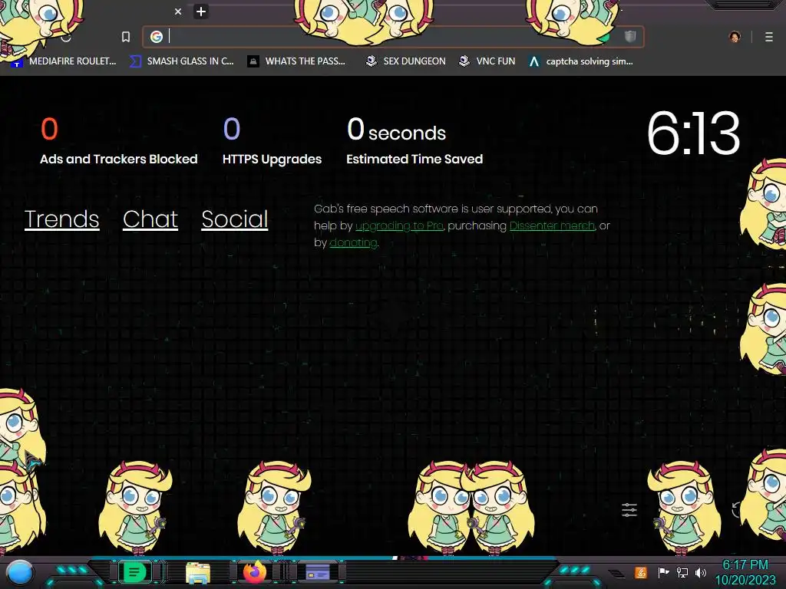Open the shields icon in address bar
786x589 pixels.
tap(630, 36)
